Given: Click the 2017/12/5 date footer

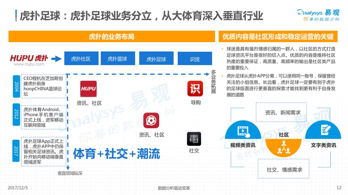Looking at the screenshot, I should tap(18, 188).
